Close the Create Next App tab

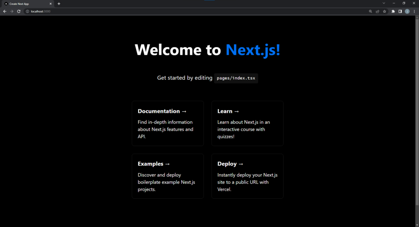coord(50,4)
